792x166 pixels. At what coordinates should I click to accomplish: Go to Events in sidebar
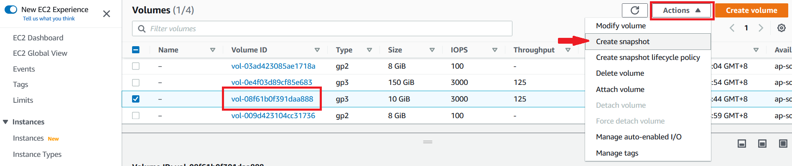coord(24,69)
